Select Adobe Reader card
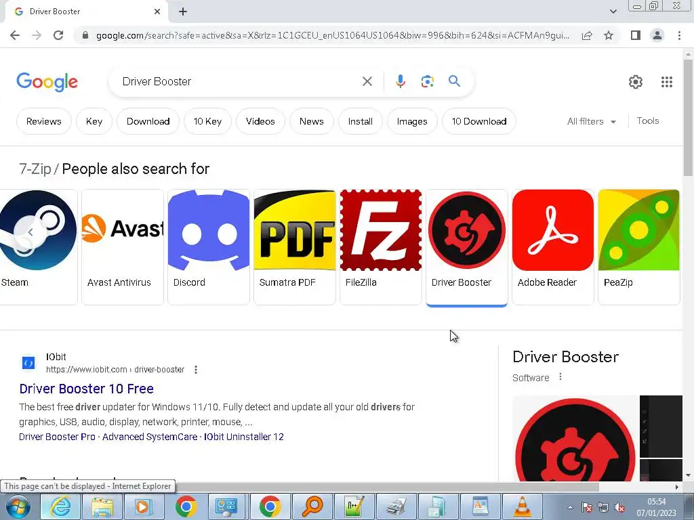694x520 pixels. pos(553,246)
